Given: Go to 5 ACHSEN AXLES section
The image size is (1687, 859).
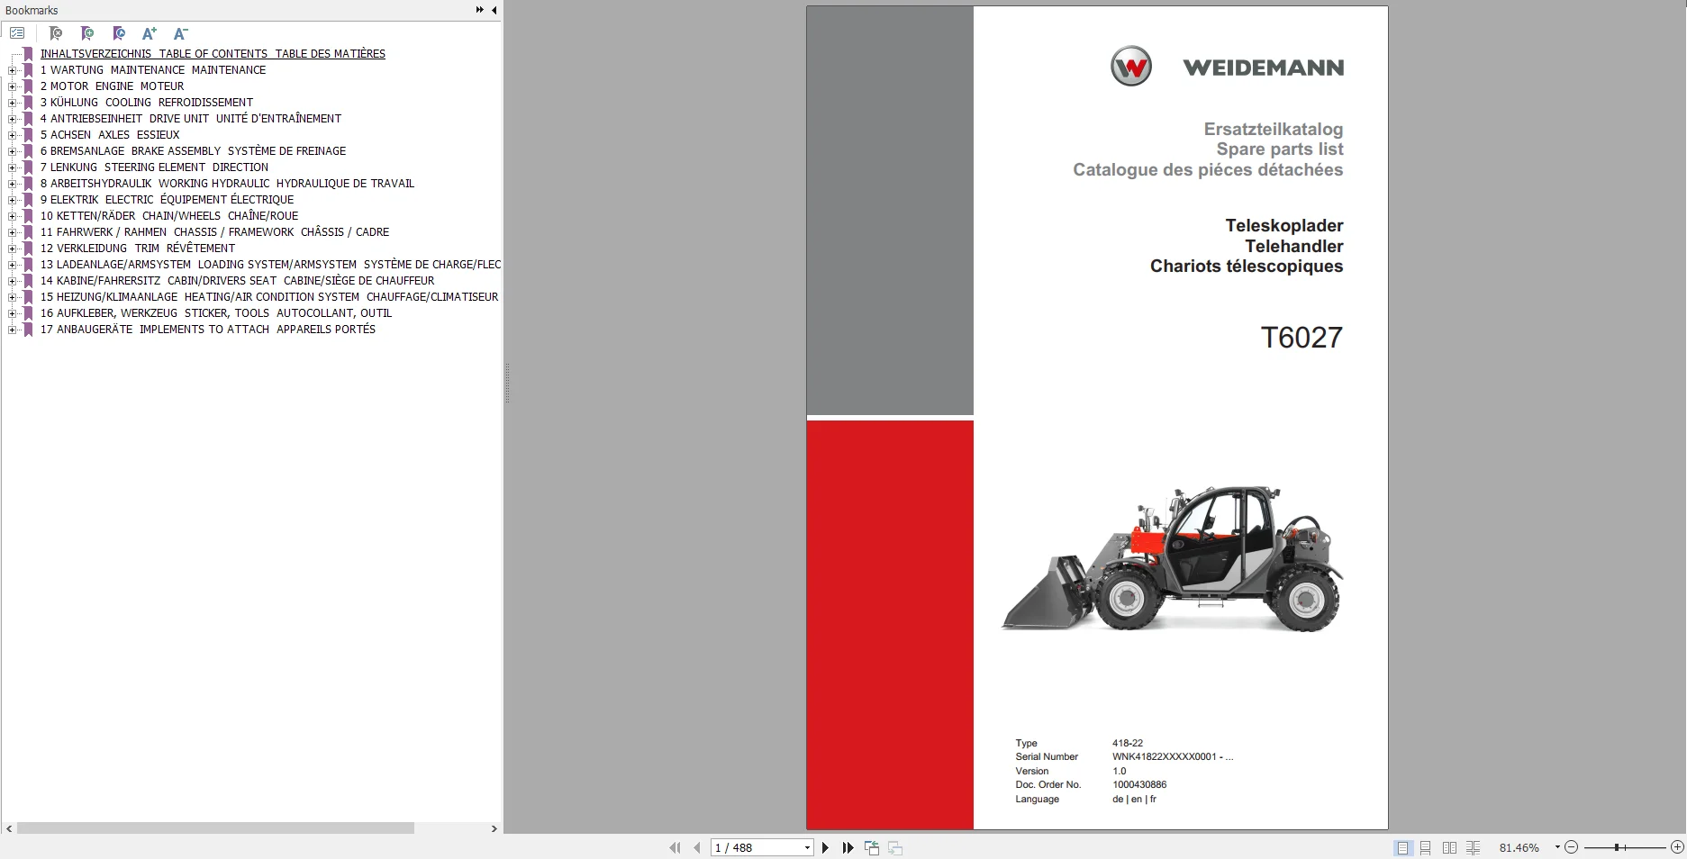Looking at the screenshot, I should tap(109, 135).
